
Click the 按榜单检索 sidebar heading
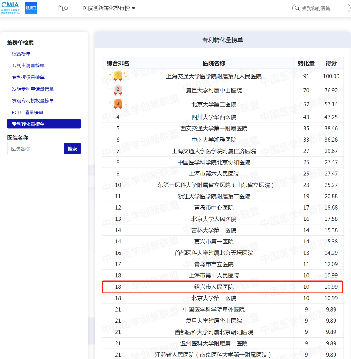click(20, 42)
